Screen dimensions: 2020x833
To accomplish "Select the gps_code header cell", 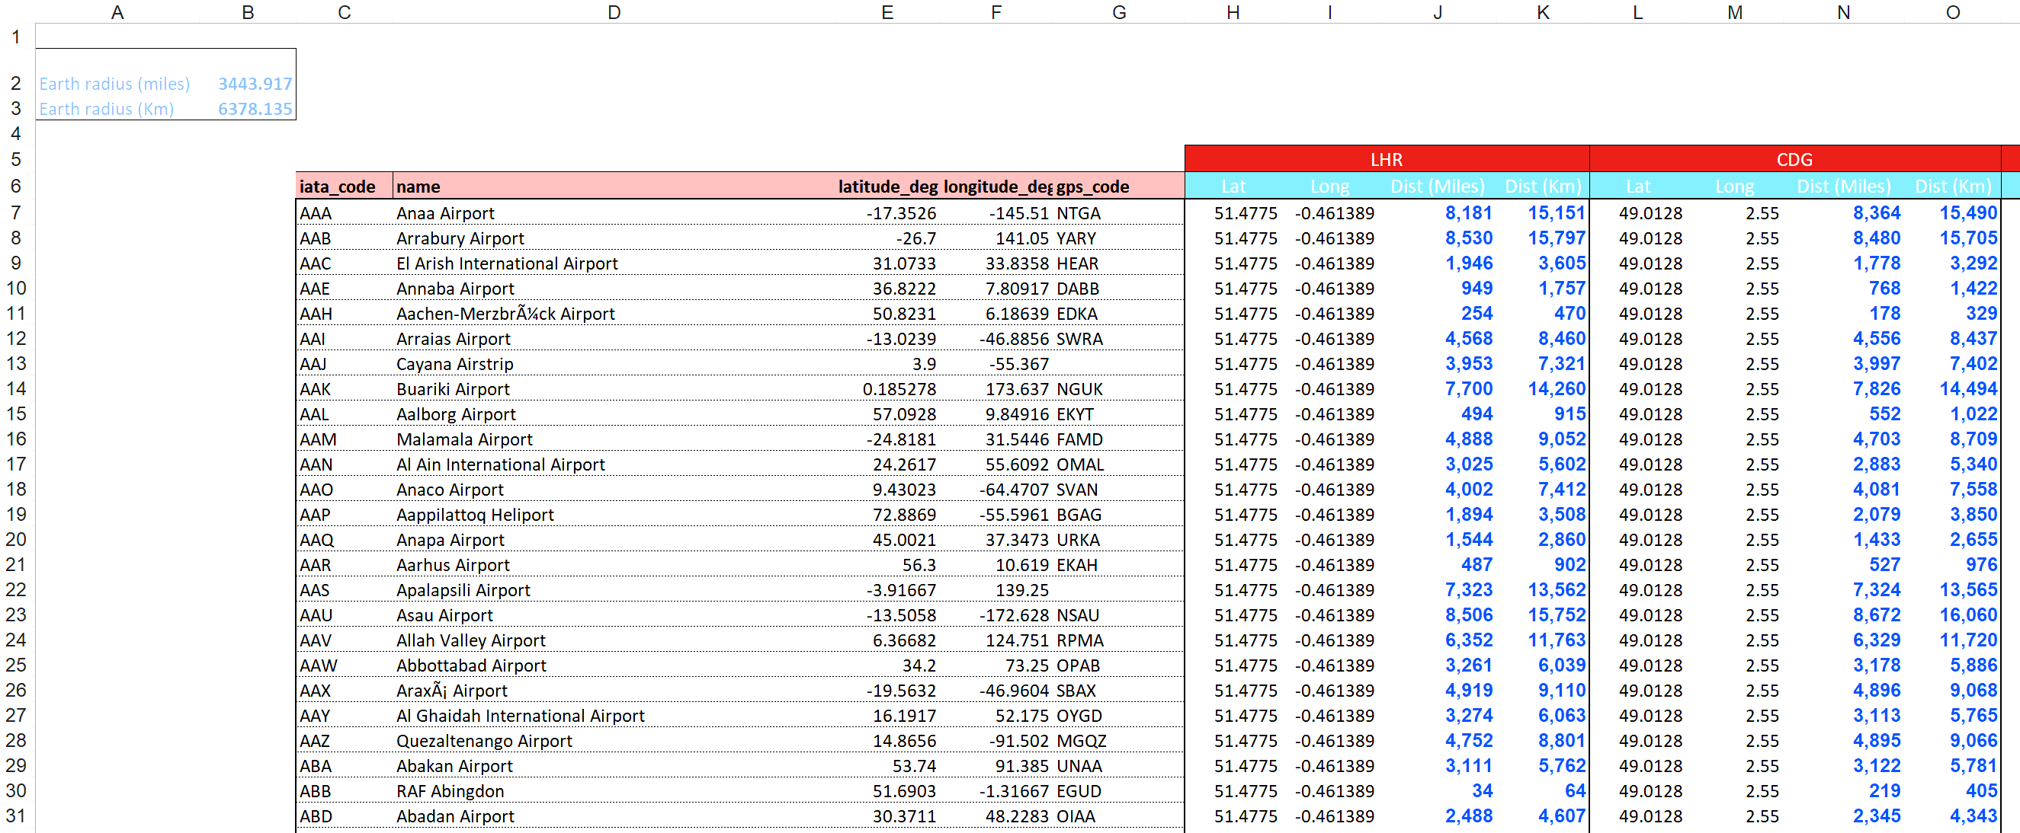I will pyautogui.click(x=1118, y=187).
